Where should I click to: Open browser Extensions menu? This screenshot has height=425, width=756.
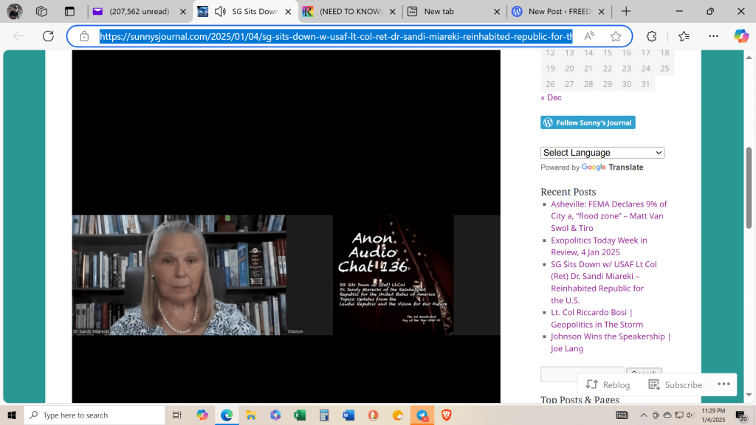click(x=651, y=36)
